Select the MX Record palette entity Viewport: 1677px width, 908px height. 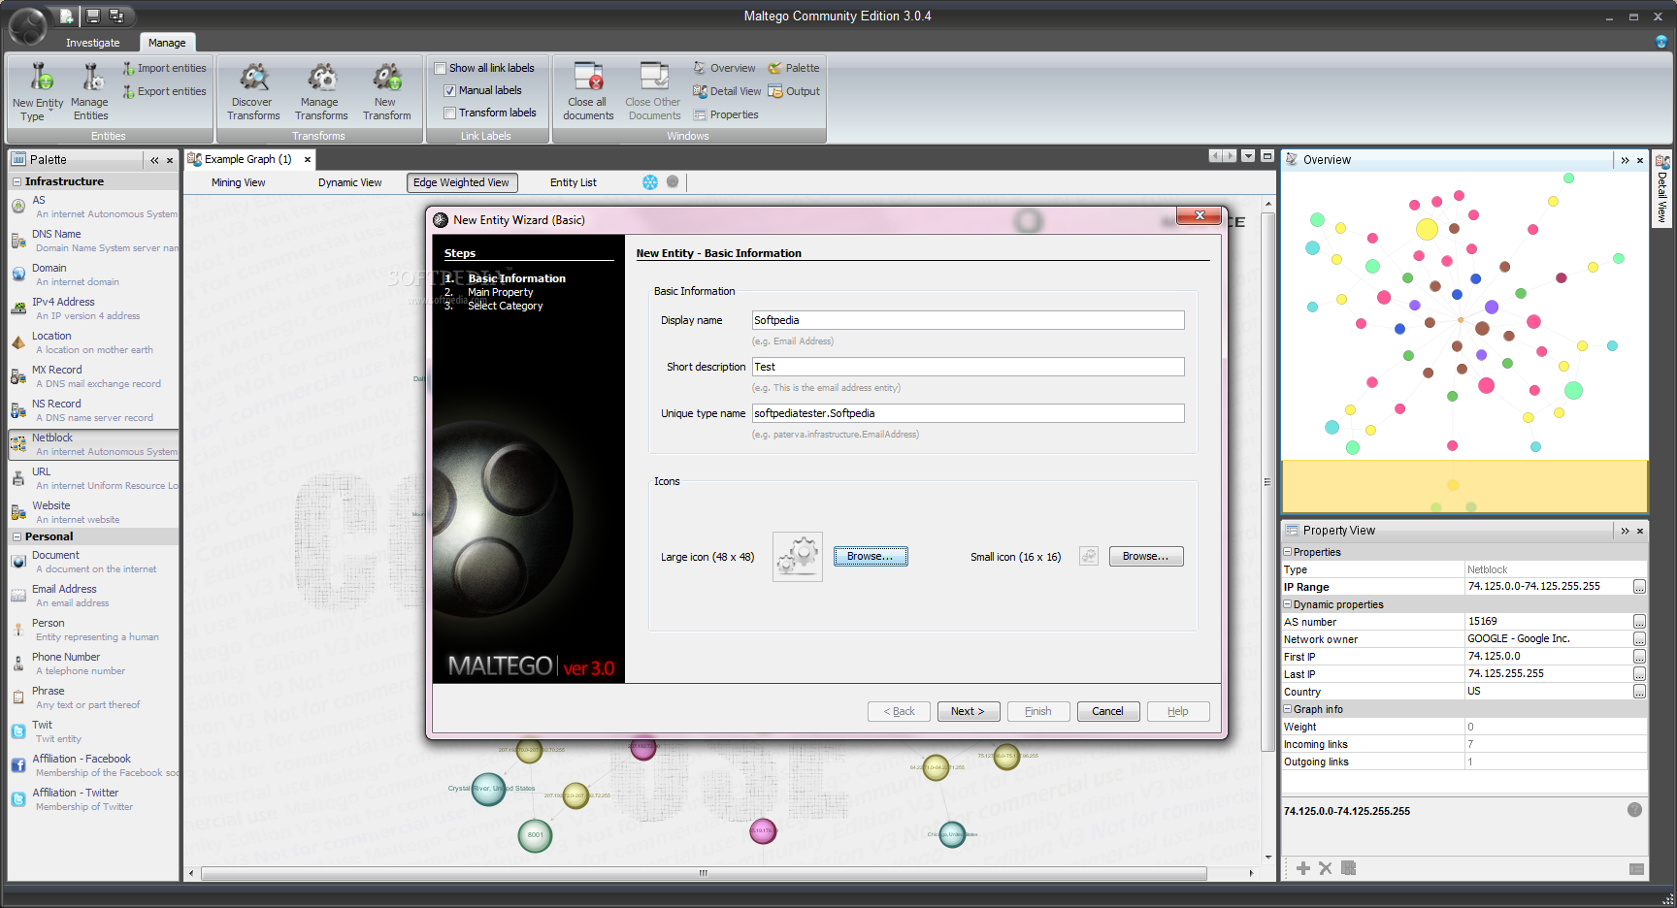point(93,376)
